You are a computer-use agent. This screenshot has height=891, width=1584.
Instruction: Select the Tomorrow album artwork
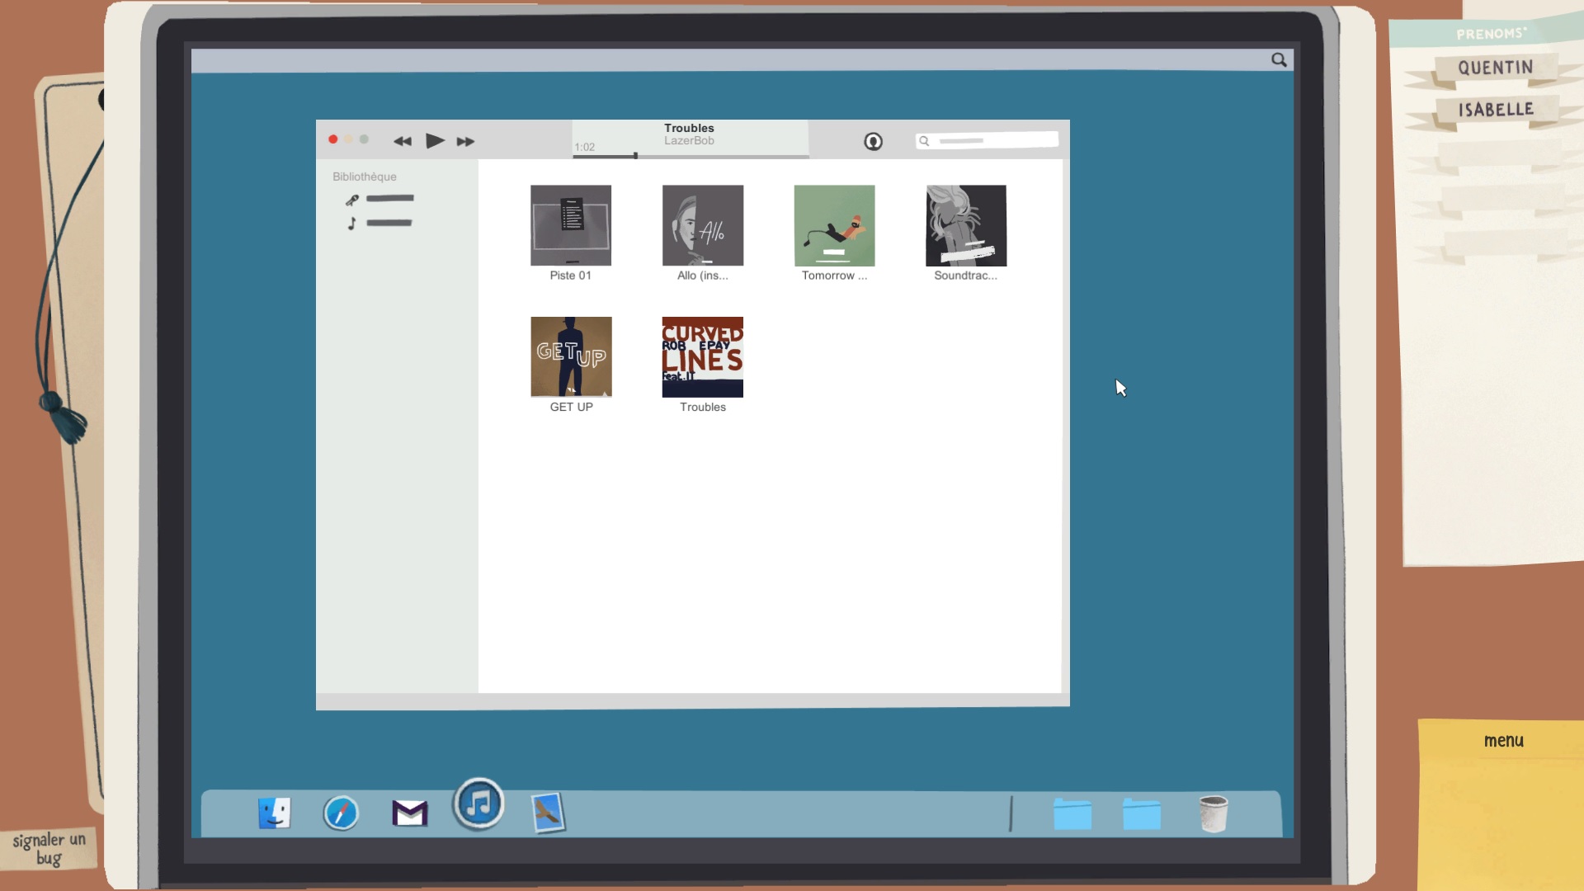tap(834, 225)
